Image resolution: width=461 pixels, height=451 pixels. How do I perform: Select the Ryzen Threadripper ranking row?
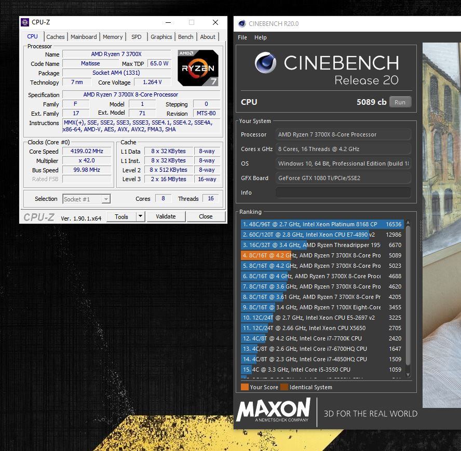pyautogui.click(x=322, y=245)
